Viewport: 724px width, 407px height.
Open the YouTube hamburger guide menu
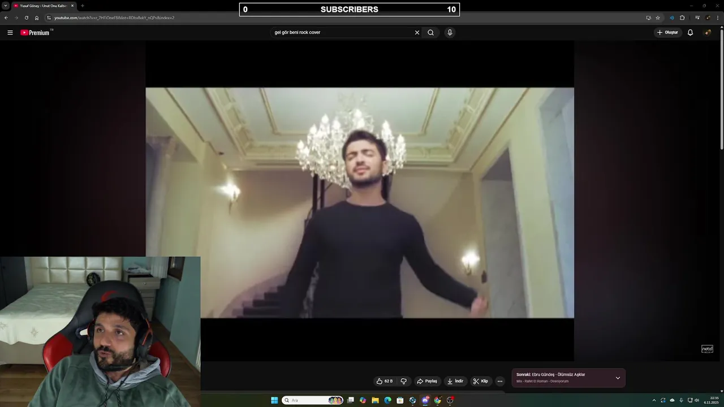pyautogui.click(x=10, y=32)
